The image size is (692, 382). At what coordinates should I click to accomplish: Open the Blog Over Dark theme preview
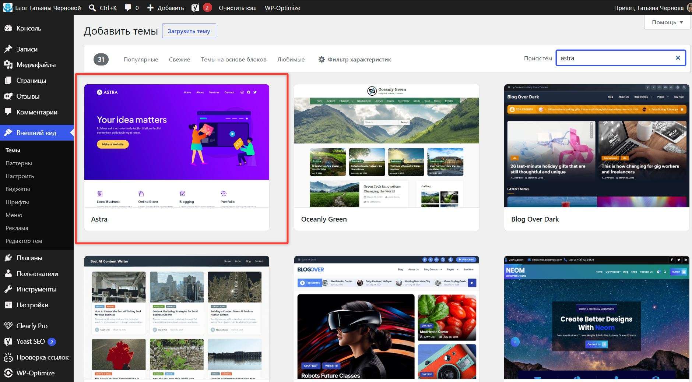click(597, 146)
